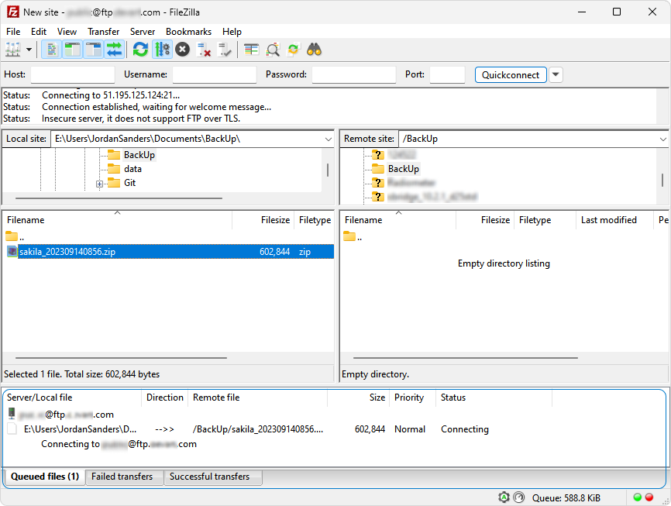Screen dimensions: 671x506
Task: Open the View menu
Action: coord(67,32)
